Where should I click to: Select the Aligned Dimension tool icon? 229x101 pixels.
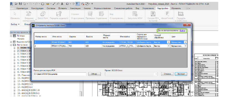pos(54,4)
